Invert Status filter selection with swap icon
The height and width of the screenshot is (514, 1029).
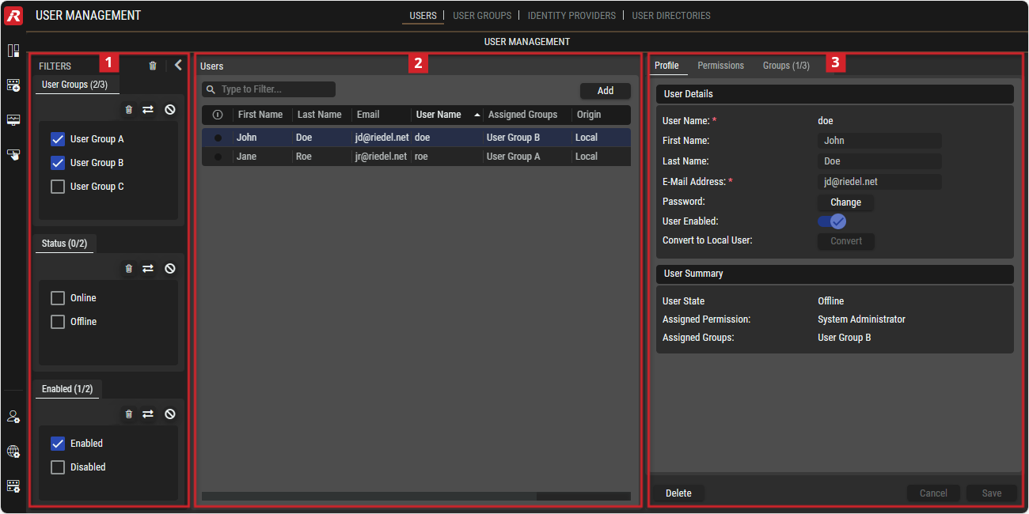pos(148,269)
